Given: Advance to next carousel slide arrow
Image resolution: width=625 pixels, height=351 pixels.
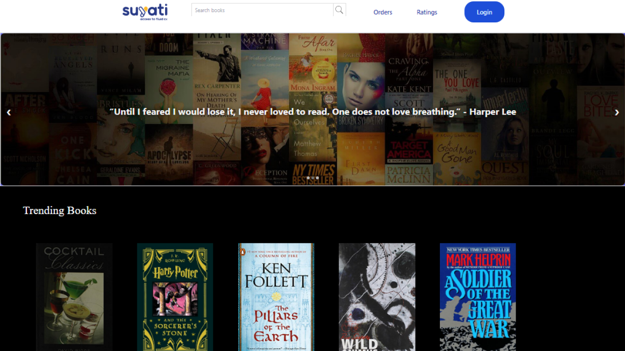Looking at the screenshot, I should click(x=617, y=112).
